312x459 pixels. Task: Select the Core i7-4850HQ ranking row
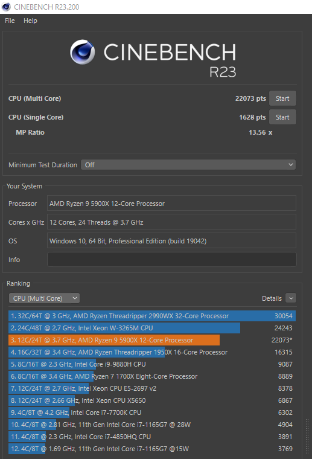[152, 437]
